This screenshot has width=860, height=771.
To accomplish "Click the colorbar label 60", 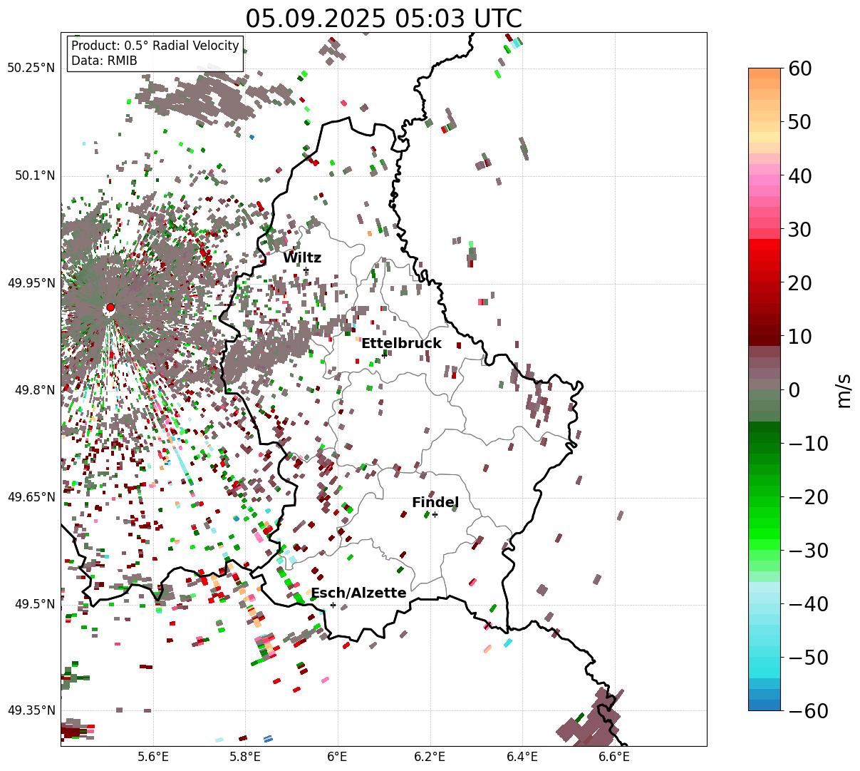I will pos(799,68).
